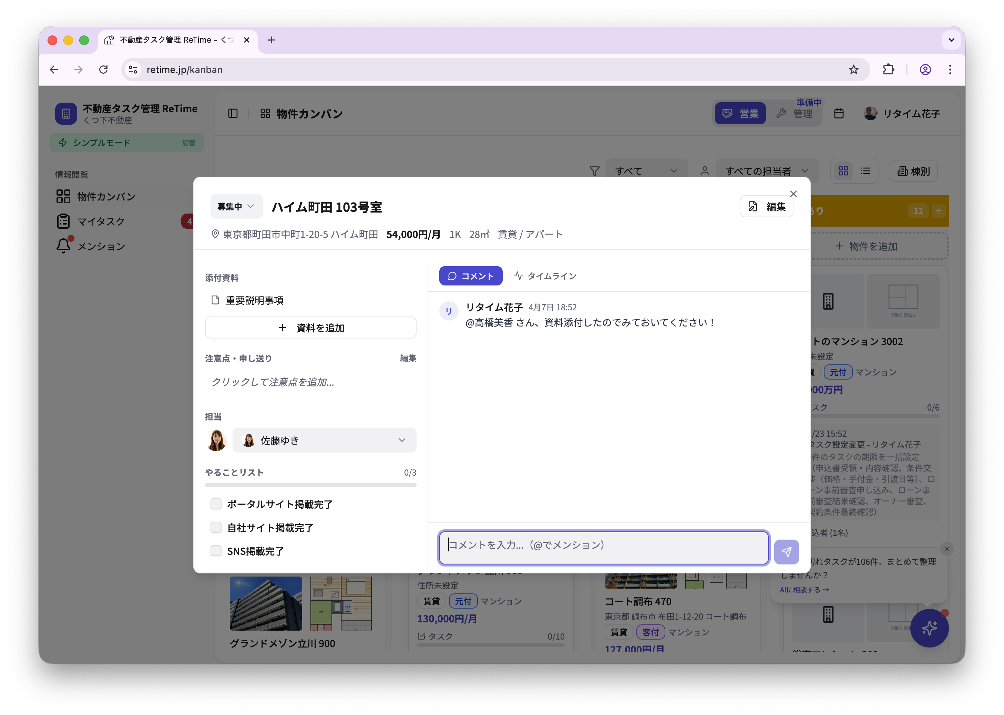The image size is (1004, 715).
Task: Click the 12 count badge in yellow column
Action: point(918,211)
